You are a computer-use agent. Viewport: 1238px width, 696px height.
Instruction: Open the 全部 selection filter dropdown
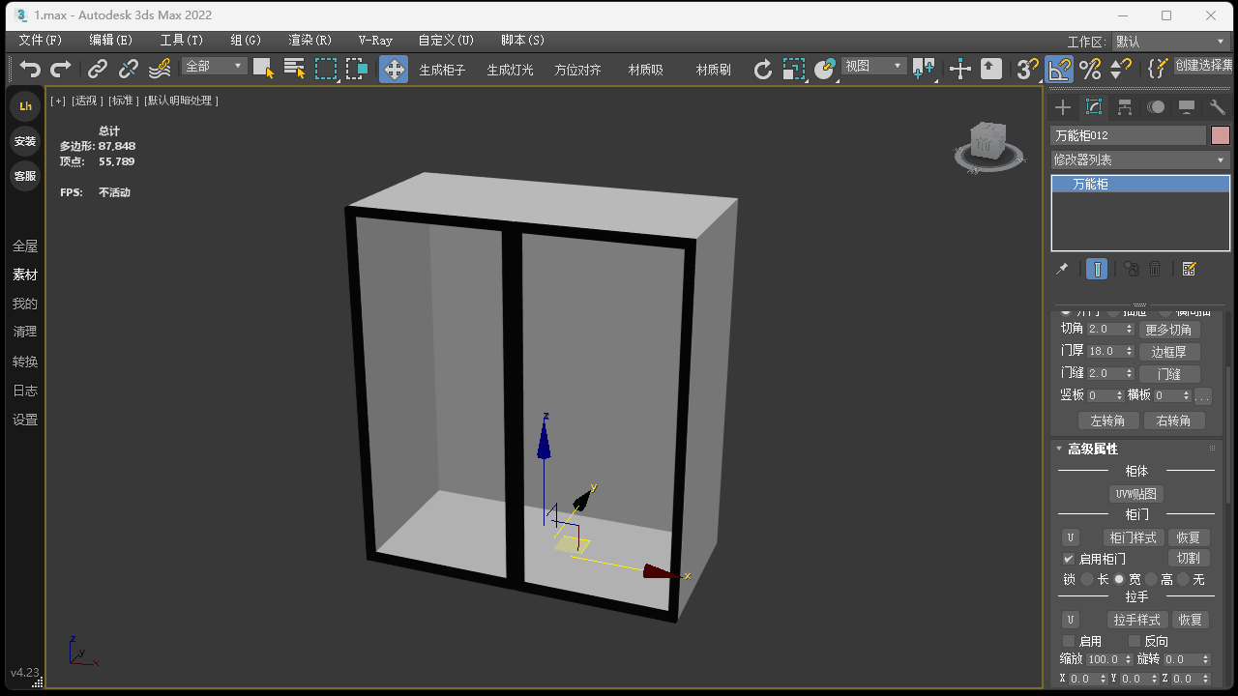click(x=215, y=66)
